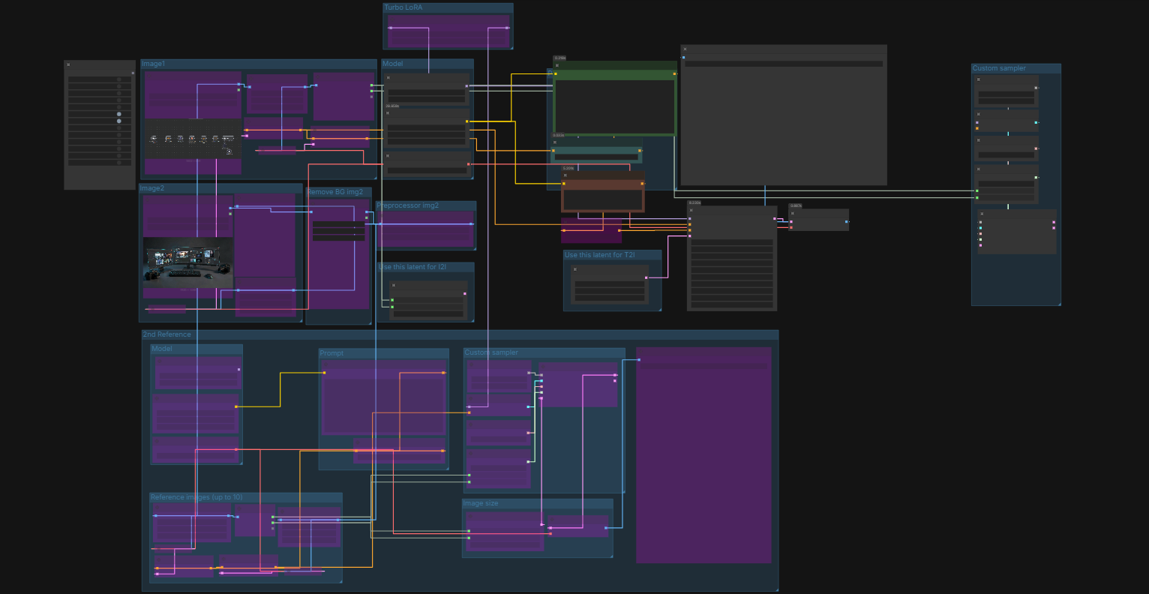Open first widget of top node in upper Model group
Viewport: 1149px width, 594px height.
(x=426, y=92)
